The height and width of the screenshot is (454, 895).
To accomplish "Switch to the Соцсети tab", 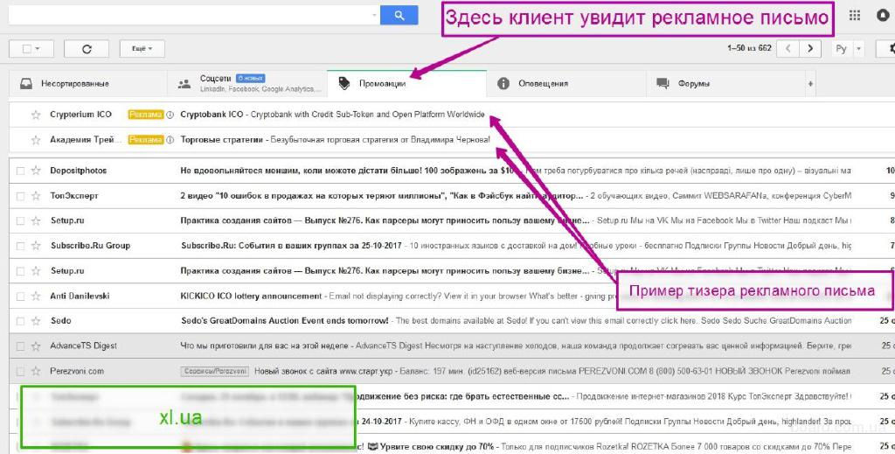I will click(247, 83).
